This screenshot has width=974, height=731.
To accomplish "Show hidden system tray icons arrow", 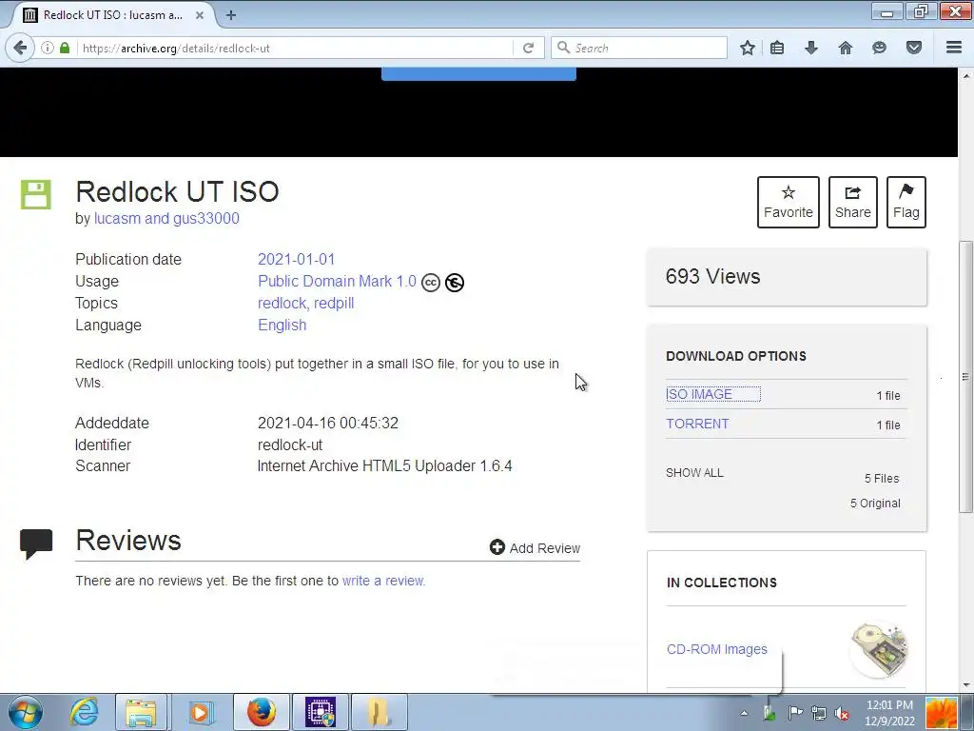I will pos(744,713).
